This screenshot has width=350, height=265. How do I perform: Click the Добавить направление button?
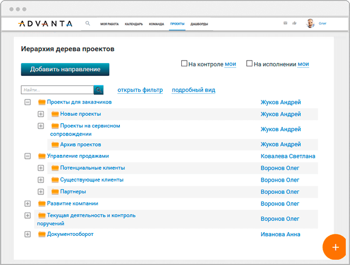65,70
